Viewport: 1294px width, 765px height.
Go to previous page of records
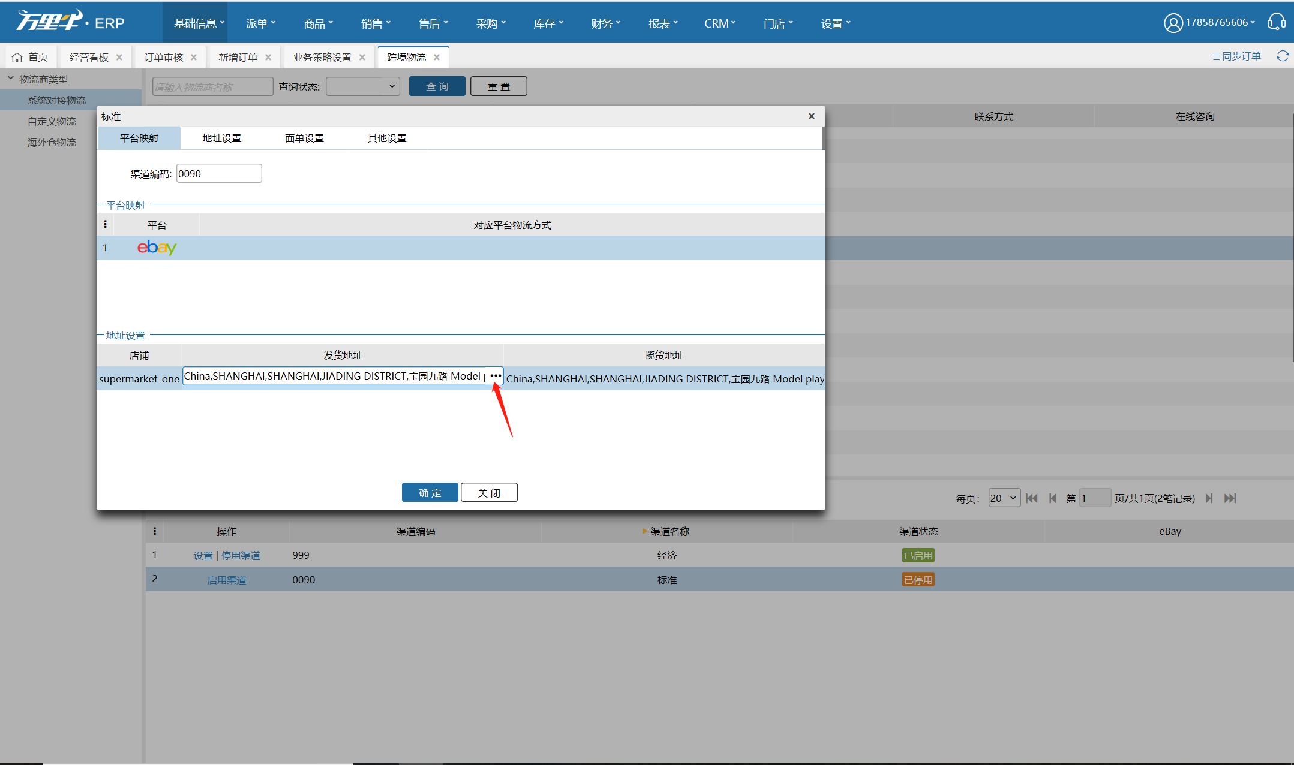pyautogui.click(x=1052, y=498)
